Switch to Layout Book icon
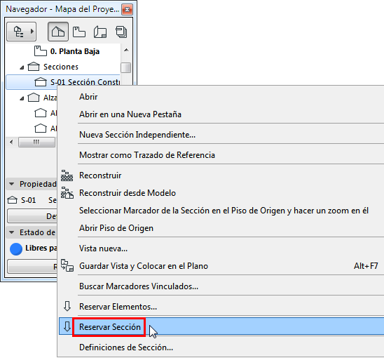 tap(100, 32)
